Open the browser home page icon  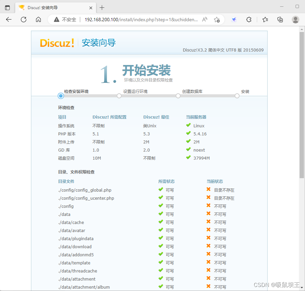click(38, 20)
